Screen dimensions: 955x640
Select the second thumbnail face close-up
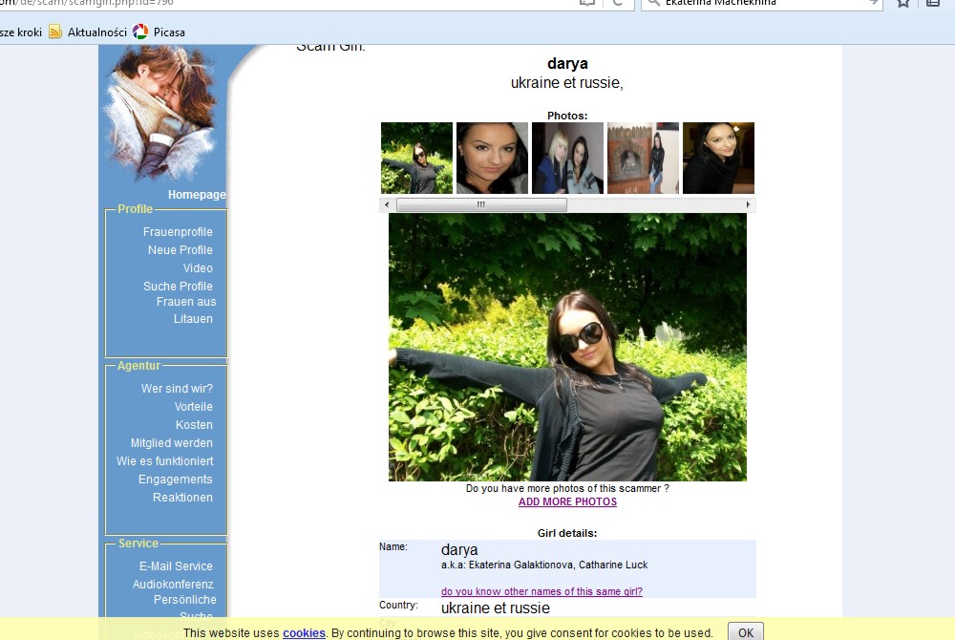492,158
